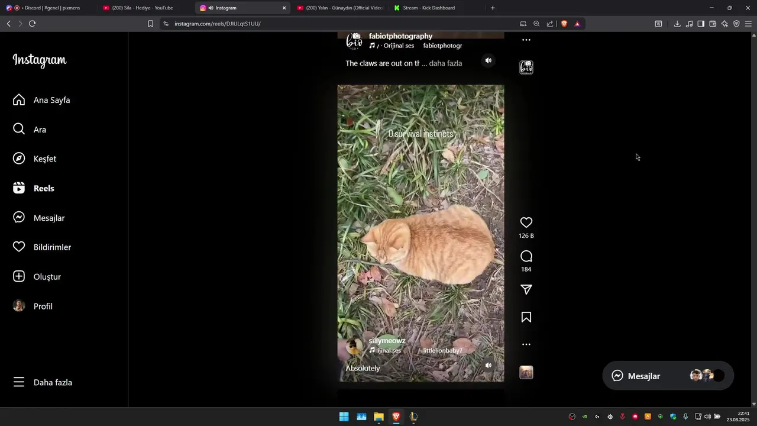The height and width of the screenshot is (426, 757).
Task: Expand caption with 'daha fazla' link
Action: pyautogui.click(x=445, y=63)
